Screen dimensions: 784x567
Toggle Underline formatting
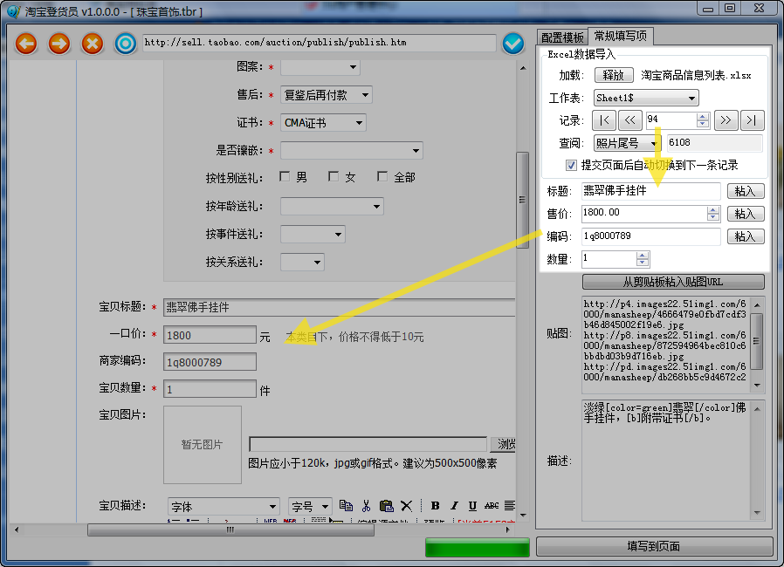pyautogui.click(x=472, y=506)
